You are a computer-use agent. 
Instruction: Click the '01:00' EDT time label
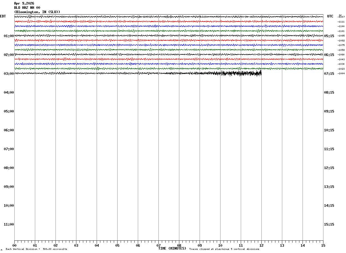pyautogui.click(x=9, y=36)
